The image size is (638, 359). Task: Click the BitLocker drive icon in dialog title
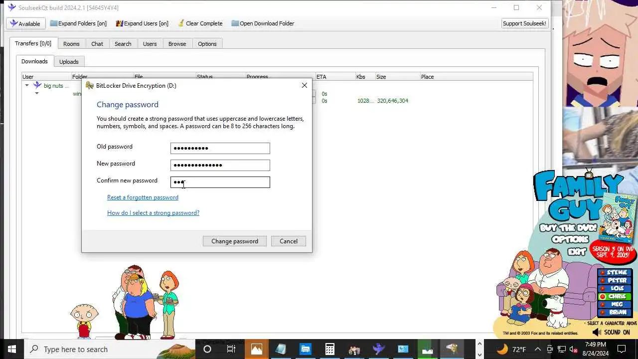pos(90,86)
